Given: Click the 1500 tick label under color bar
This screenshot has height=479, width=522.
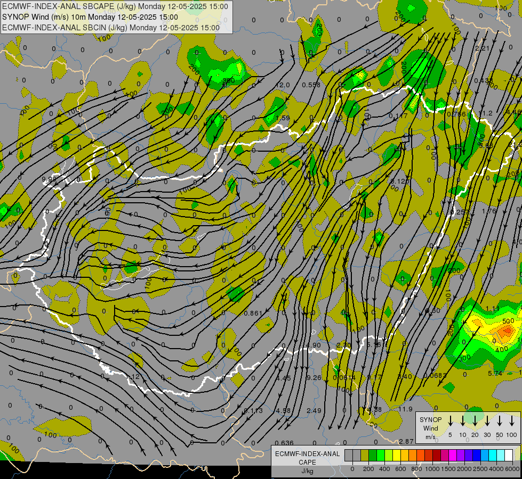Looking at the screenshot, I should tap(448, 469).
